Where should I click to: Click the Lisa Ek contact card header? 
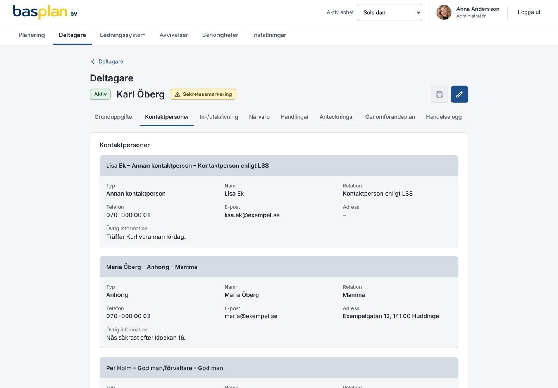pyautogui.click(x=279, y=166)
